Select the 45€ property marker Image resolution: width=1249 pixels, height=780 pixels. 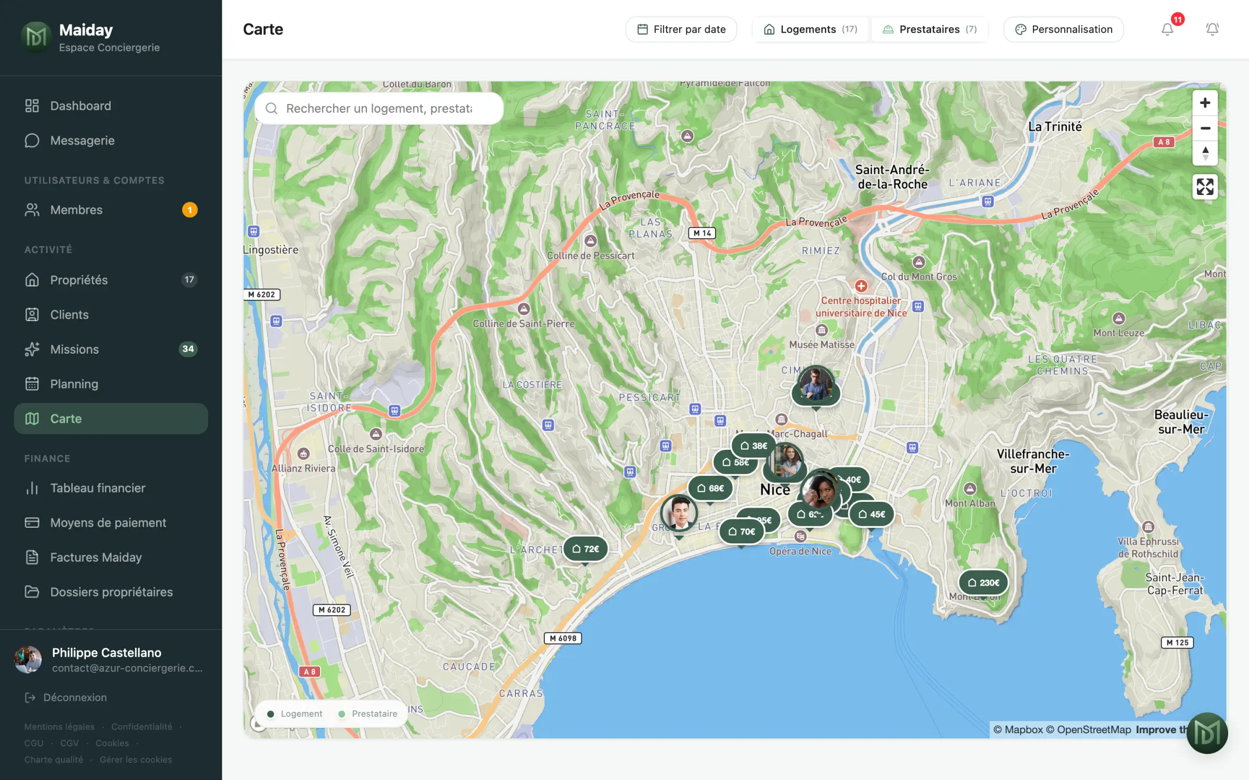(x=872, y=514)
